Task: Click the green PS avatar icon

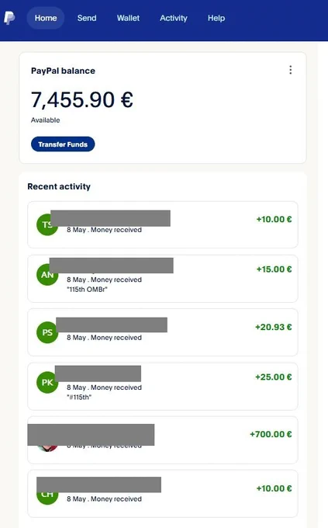Action: pos(47,332)
